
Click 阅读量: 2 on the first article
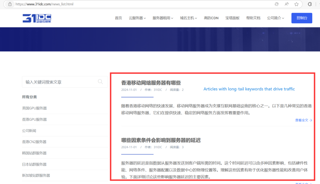(177, 90)
